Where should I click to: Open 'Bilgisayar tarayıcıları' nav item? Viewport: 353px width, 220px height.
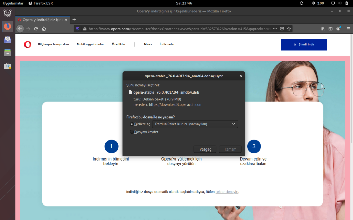pos(53,44)
